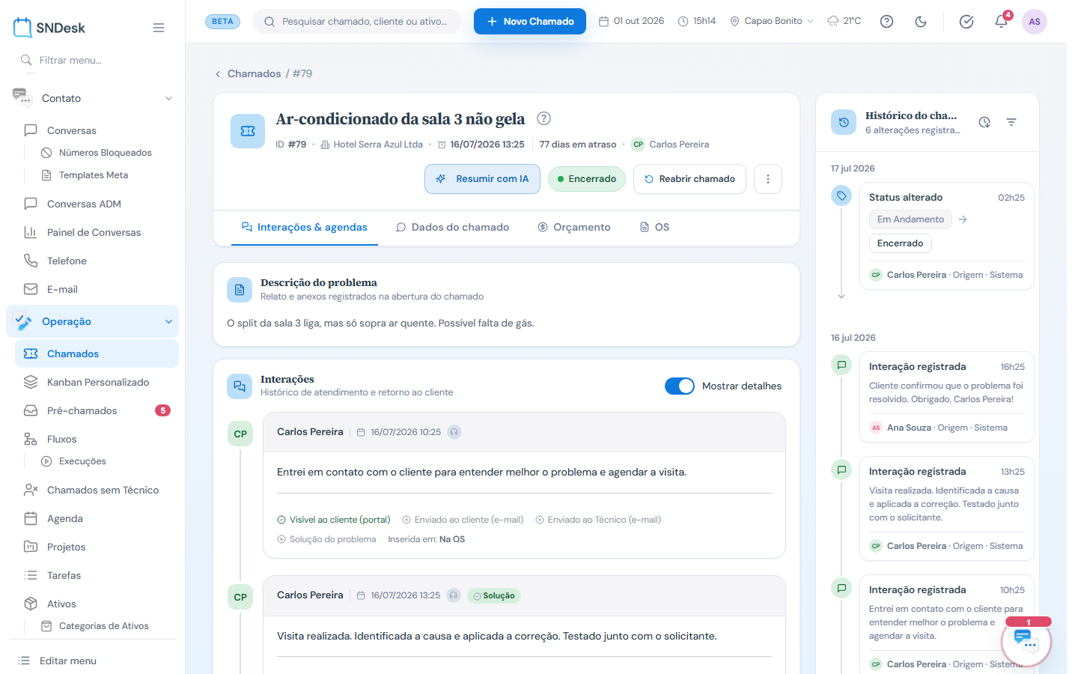This screenshot has height=674, width=1078.
Task: Open the three-dot more options menu
Action: click(768, 179)
